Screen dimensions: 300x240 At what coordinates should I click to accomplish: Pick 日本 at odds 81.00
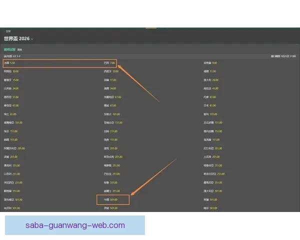coord(209,105)
